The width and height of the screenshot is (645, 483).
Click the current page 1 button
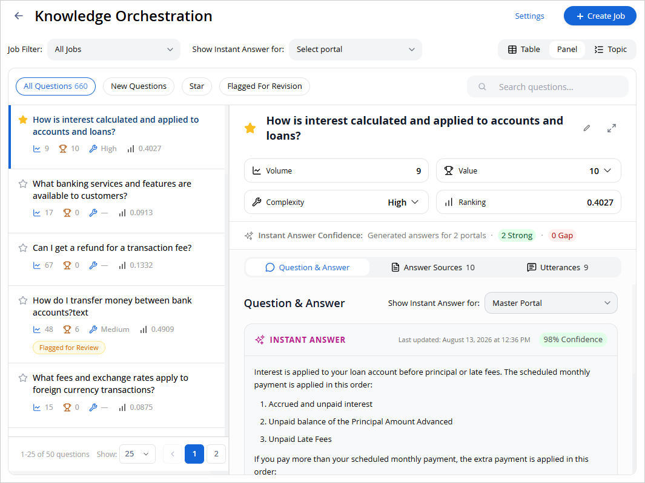[x=194, y=454]
